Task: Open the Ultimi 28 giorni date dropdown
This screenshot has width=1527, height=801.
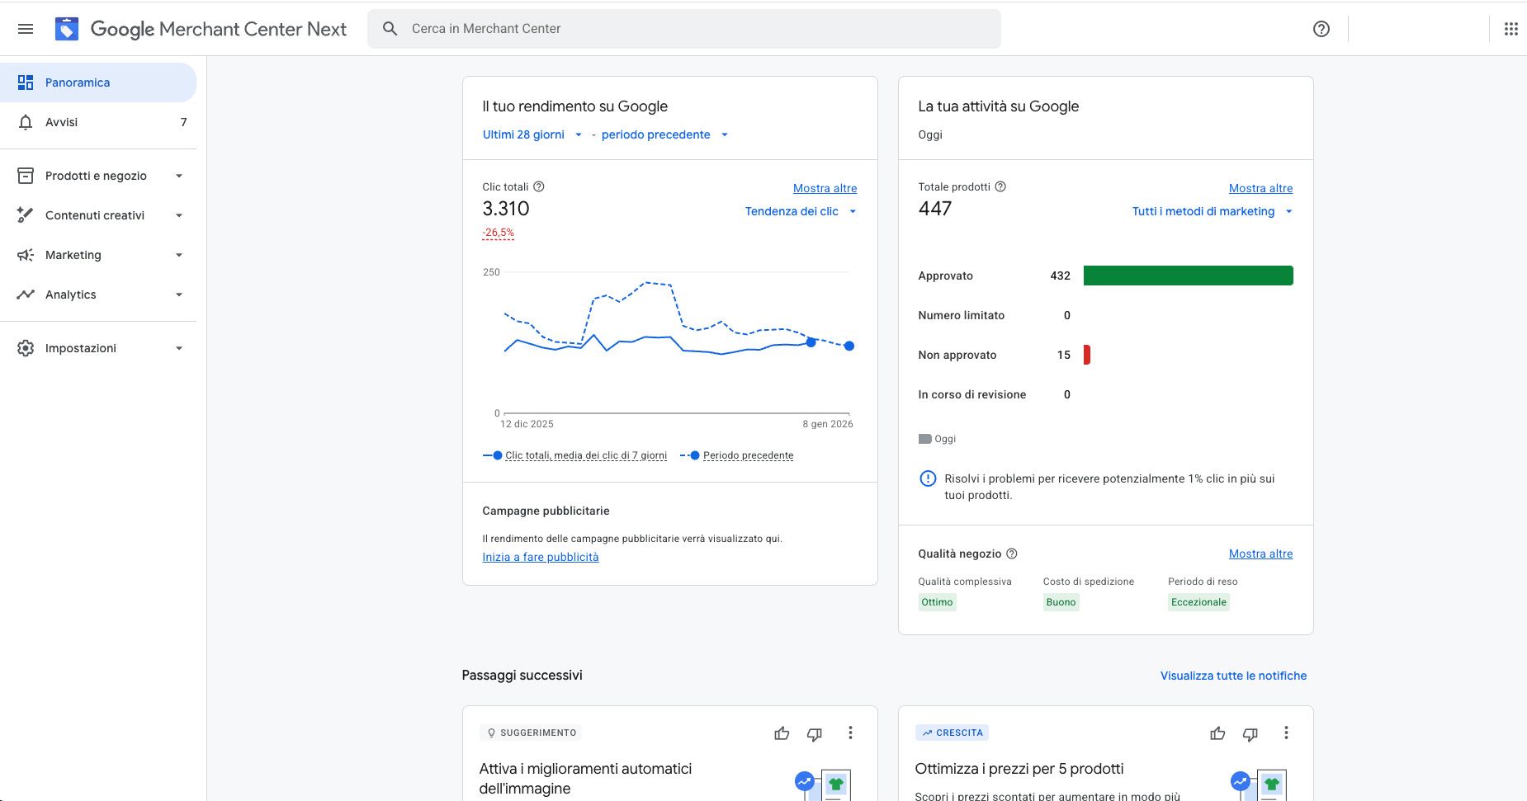Action: pos(532,134)
